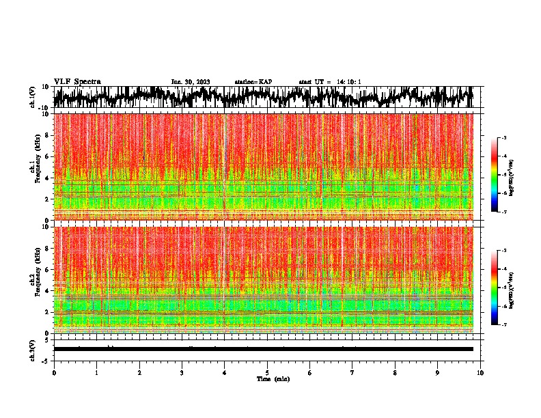Click the "6" kHz tick on ch.1 frequency axis

tap(47, 156)
